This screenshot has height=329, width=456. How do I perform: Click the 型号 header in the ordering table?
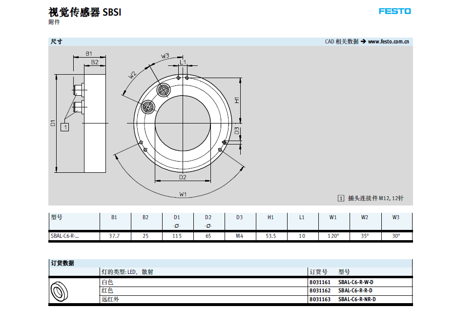point(344,272)
